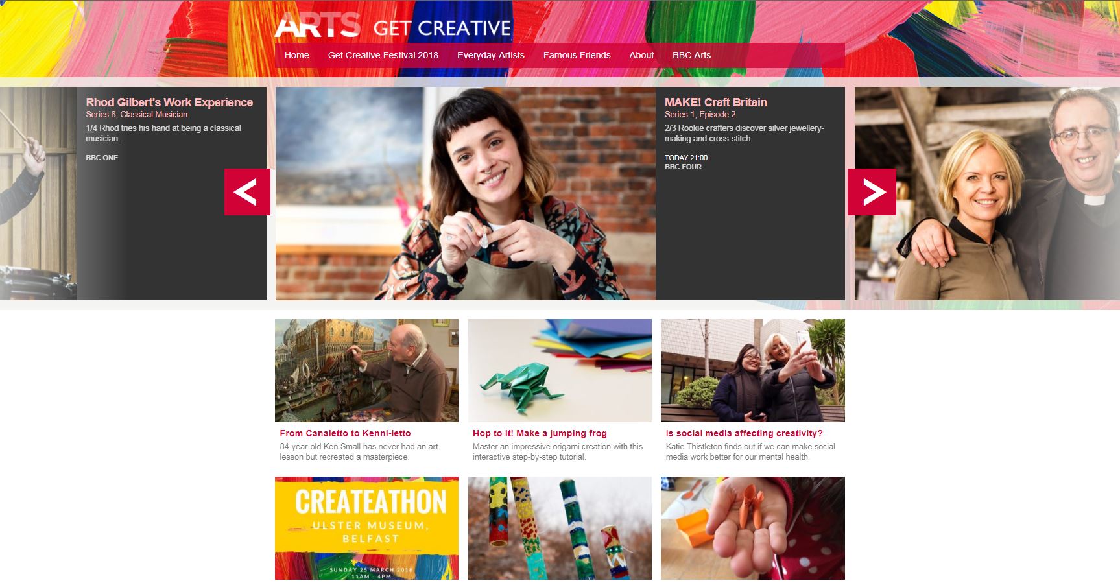Click the carousel image of woman crafter
This screenshot has width=1120, height=583.
click(466, 193)
